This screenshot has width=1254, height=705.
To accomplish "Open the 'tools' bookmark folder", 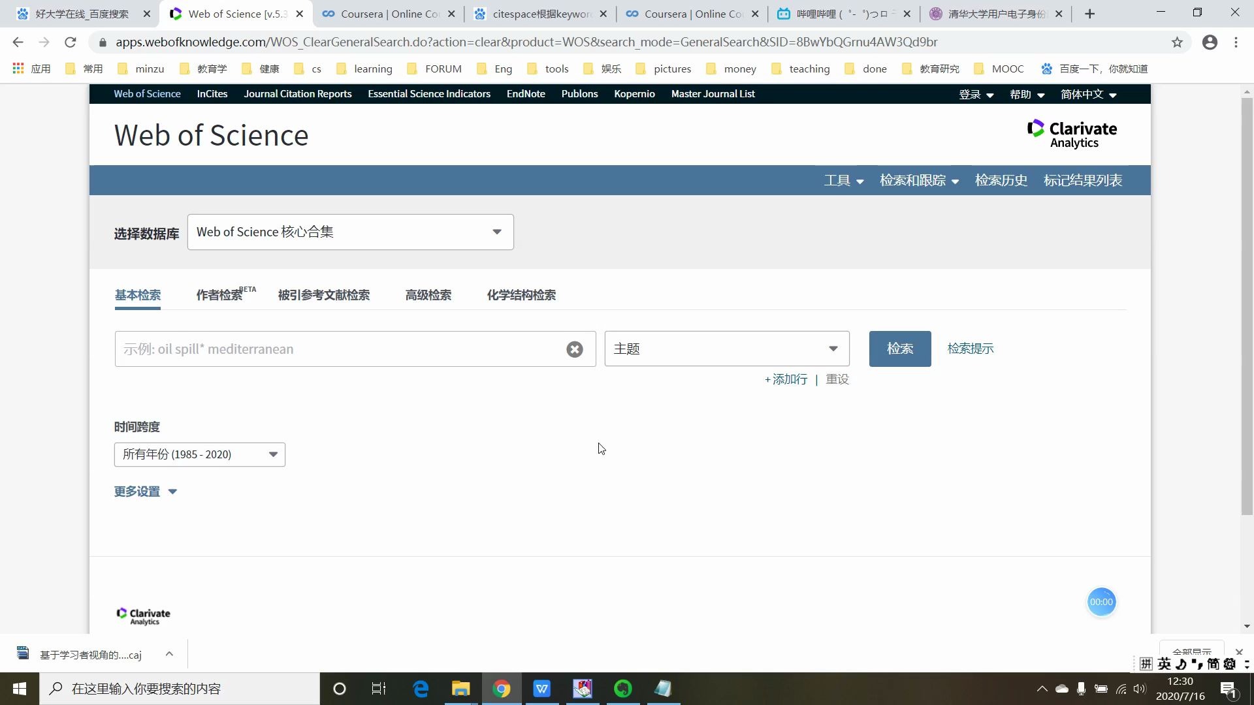I will click(548, 69).
